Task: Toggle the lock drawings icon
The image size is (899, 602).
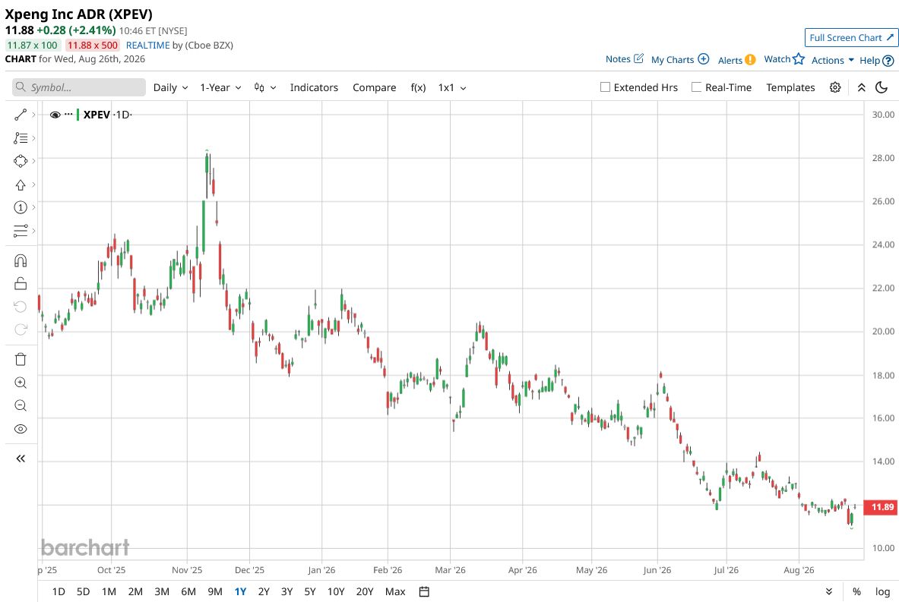Action: [21, 283]
